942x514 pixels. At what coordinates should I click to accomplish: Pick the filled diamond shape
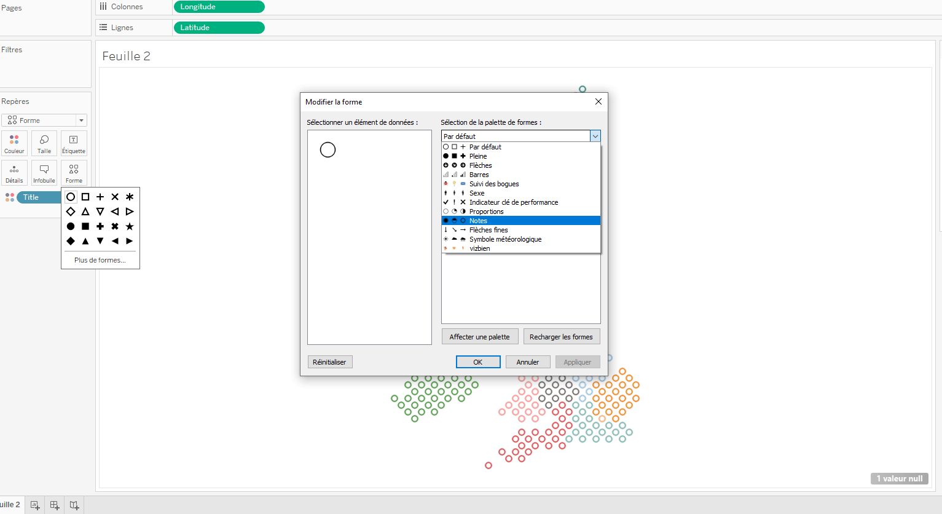[71, 241]
